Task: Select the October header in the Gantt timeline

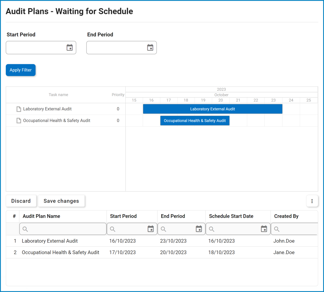Action: tap(221, 95)
